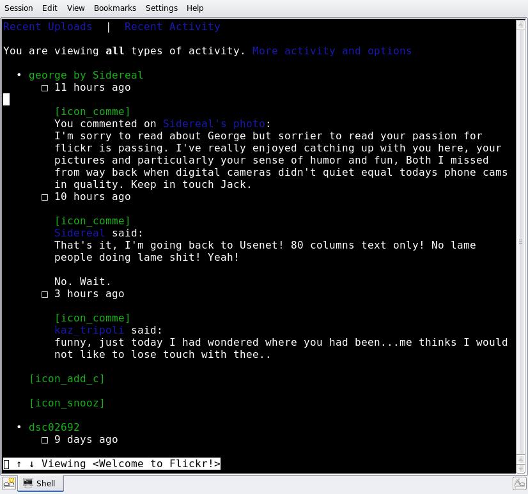The width and height of the screenshot is (528, 494).
Task: Open the Session menu
Action: point(19,8)
